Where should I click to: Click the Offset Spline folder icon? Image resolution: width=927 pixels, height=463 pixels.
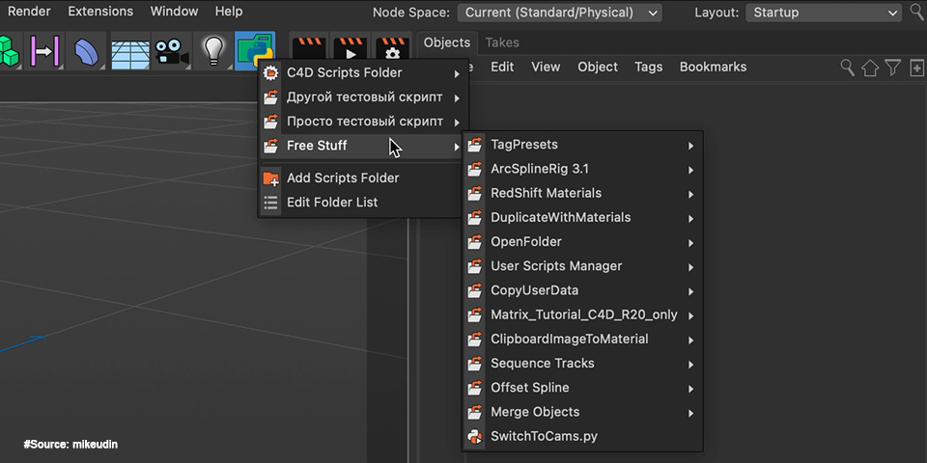click(475, 388)
